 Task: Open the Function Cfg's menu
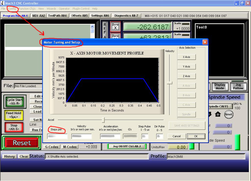tap(27, 9)
